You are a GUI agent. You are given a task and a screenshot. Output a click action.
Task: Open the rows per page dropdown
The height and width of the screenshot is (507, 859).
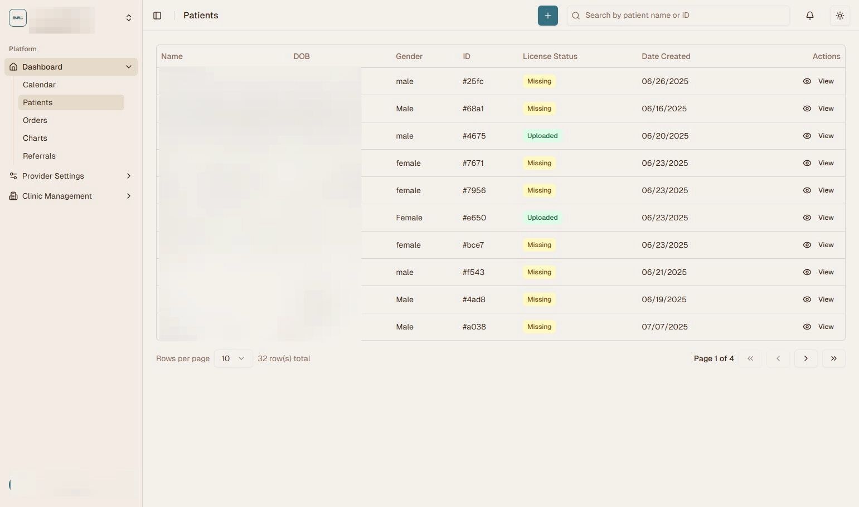(x=233, y=358)
